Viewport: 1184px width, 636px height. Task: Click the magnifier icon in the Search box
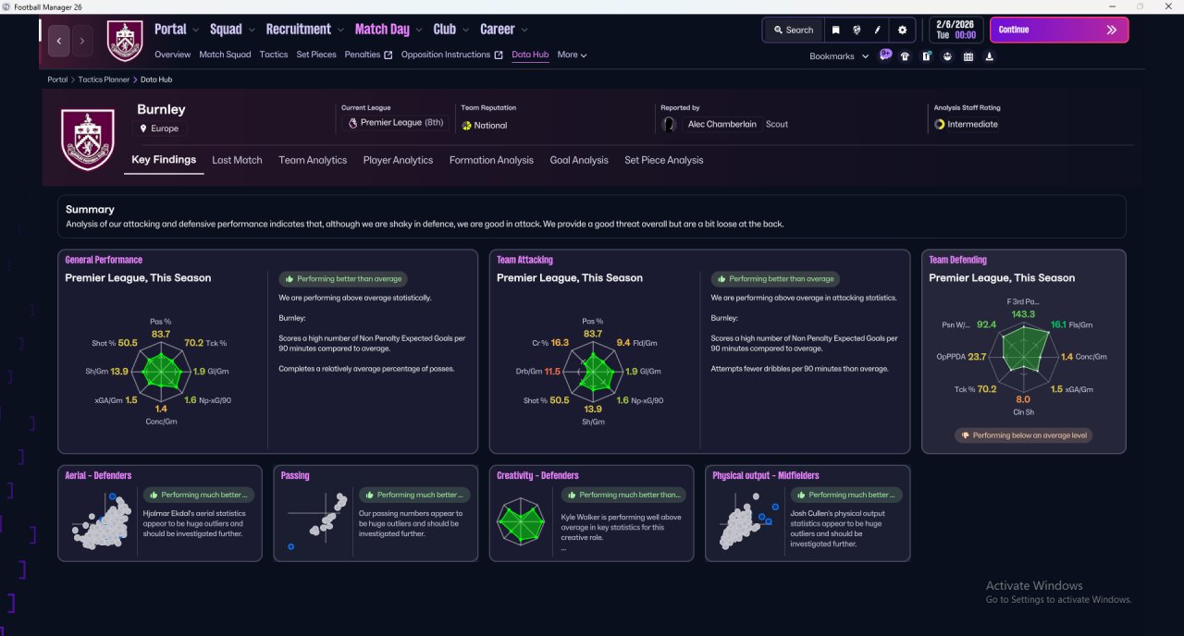click(x=778, y=30)
